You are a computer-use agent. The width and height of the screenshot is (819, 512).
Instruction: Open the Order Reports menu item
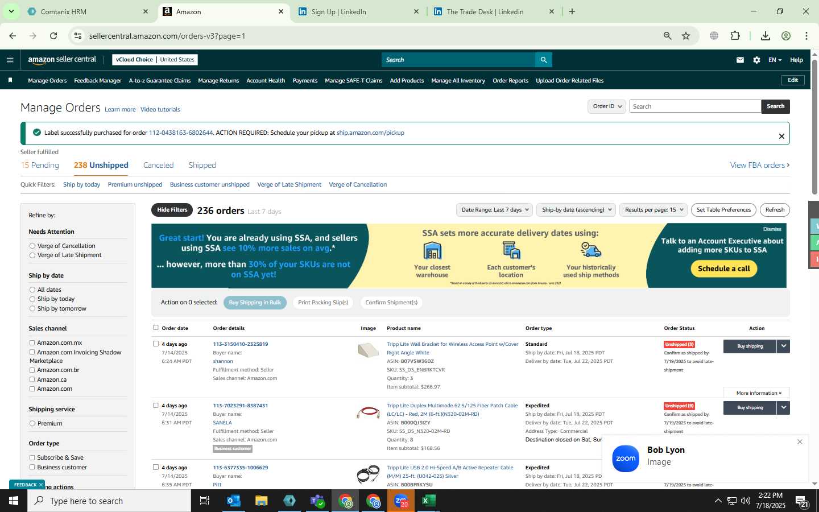[x=510, y=81]
